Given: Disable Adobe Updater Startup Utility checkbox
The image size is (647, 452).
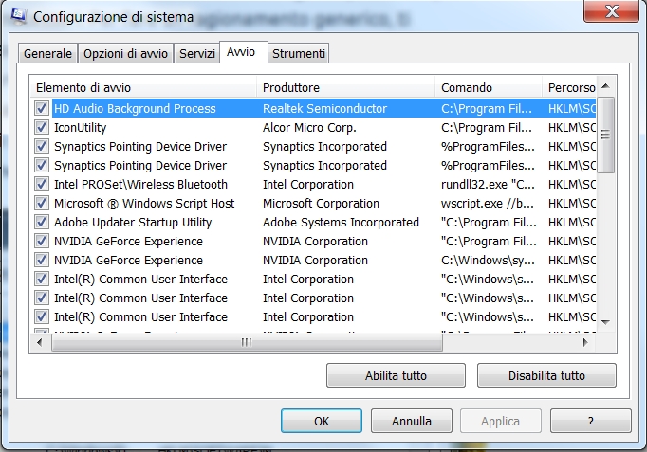Looking at the screenshot, I should (x=42, y=223).
